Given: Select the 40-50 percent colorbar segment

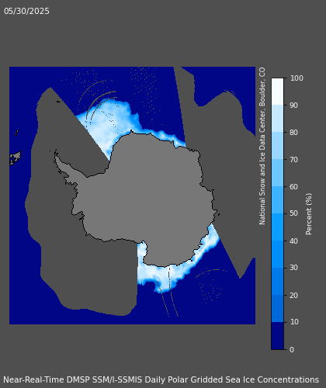Looking at the screenshot, I should coord(277,227).
